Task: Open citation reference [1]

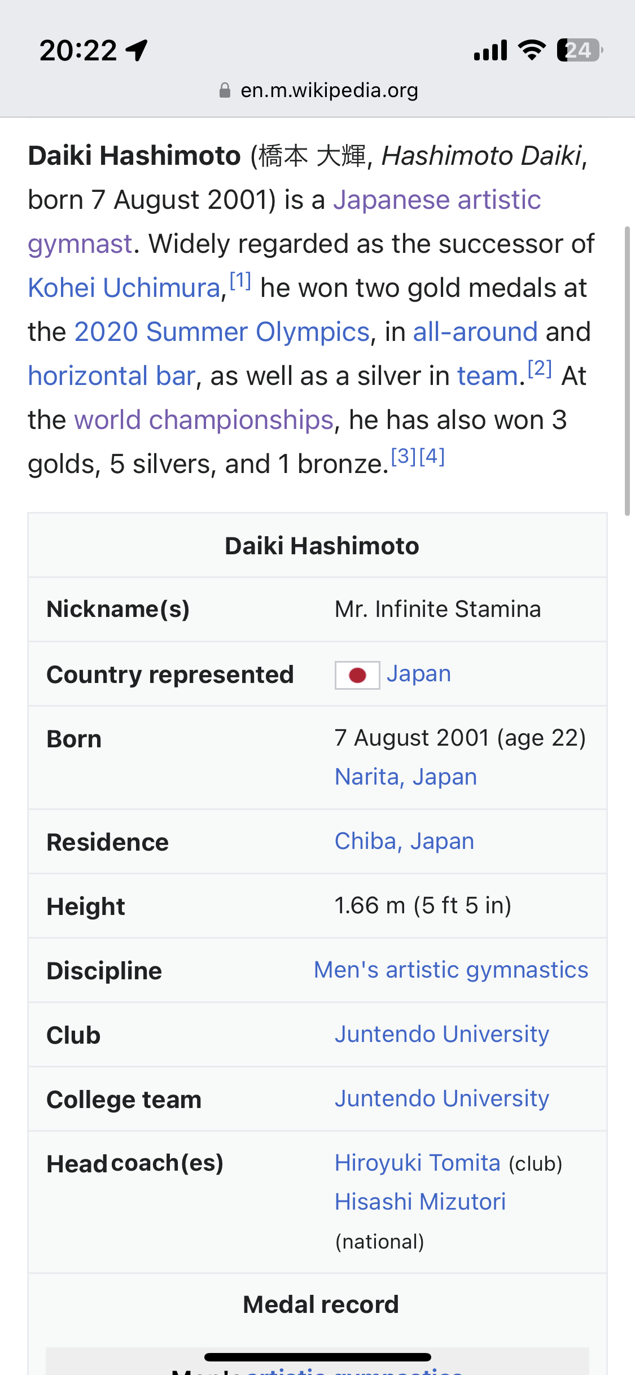Action: (x=240, y=280)
